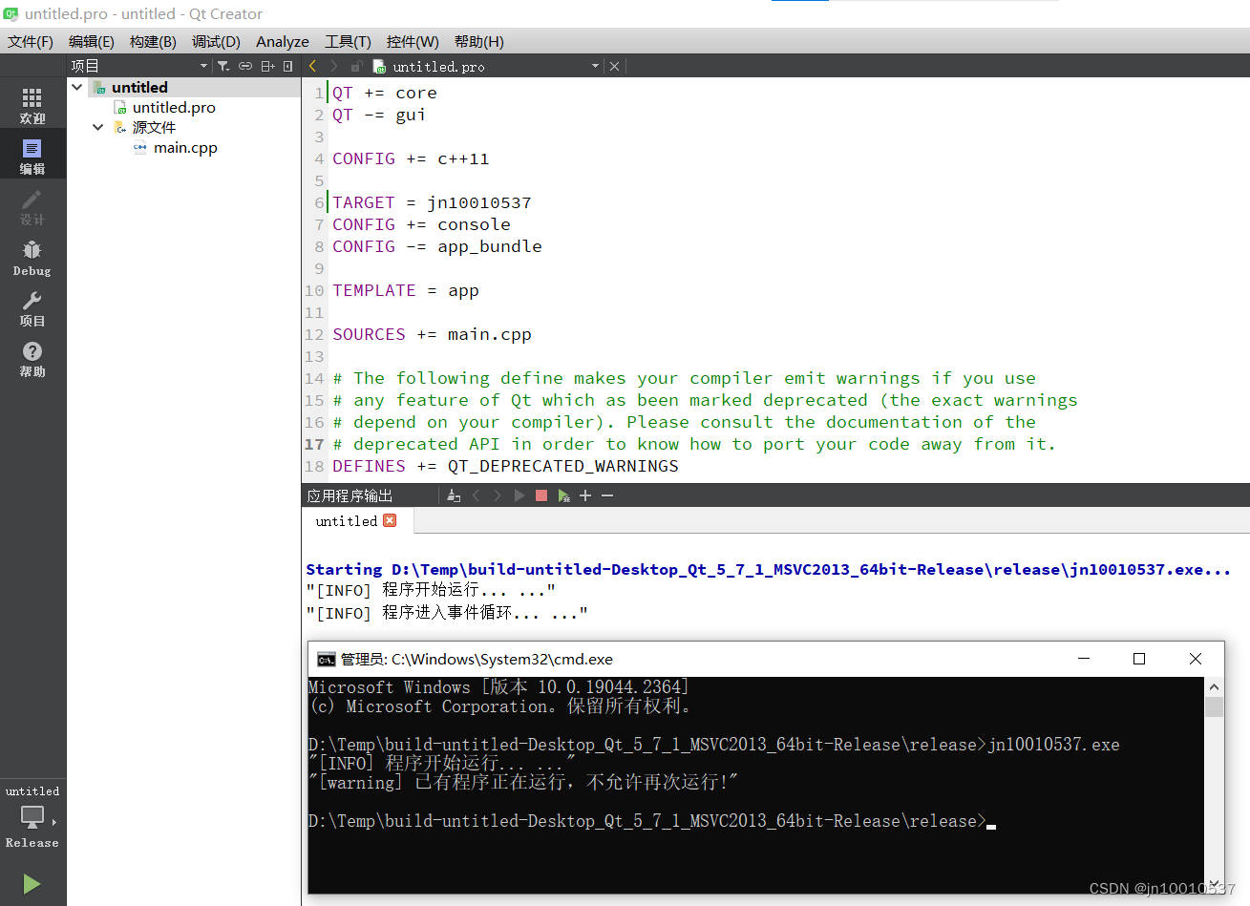Open the 帮助(H) menu
Image resolution: width=1250 pixels, height=906 pixels.
point(479,41)
